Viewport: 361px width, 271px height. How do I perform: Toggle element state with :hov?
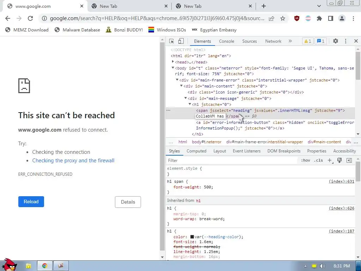(306, 161)
